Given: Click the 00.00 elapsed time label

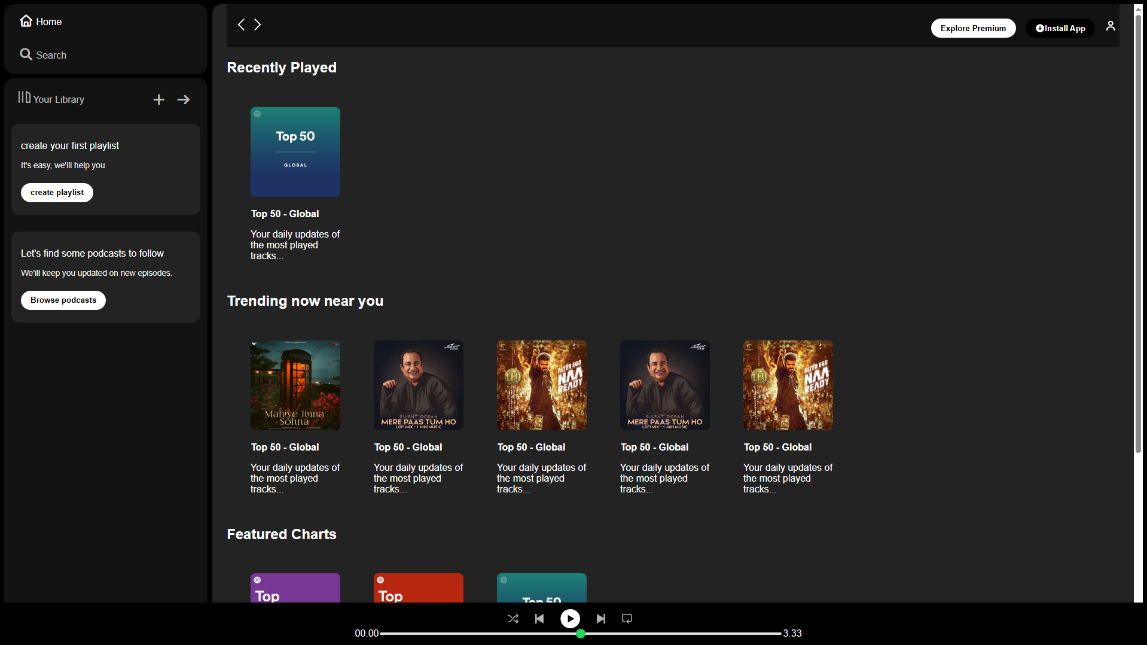Looking at the screenshot, I should pos(367,634).
